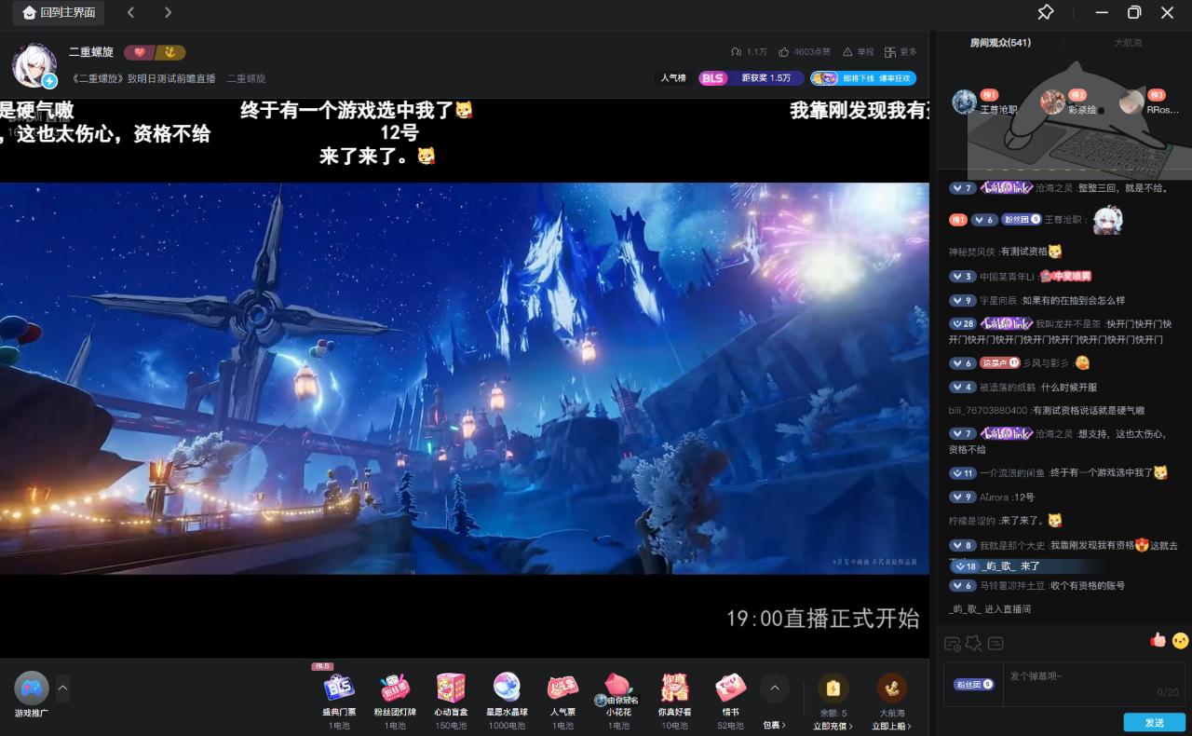The image size is (1192, 736).
Task: Expand the gift bar up-arrow above 包裹
Action: tap(774, 688)
